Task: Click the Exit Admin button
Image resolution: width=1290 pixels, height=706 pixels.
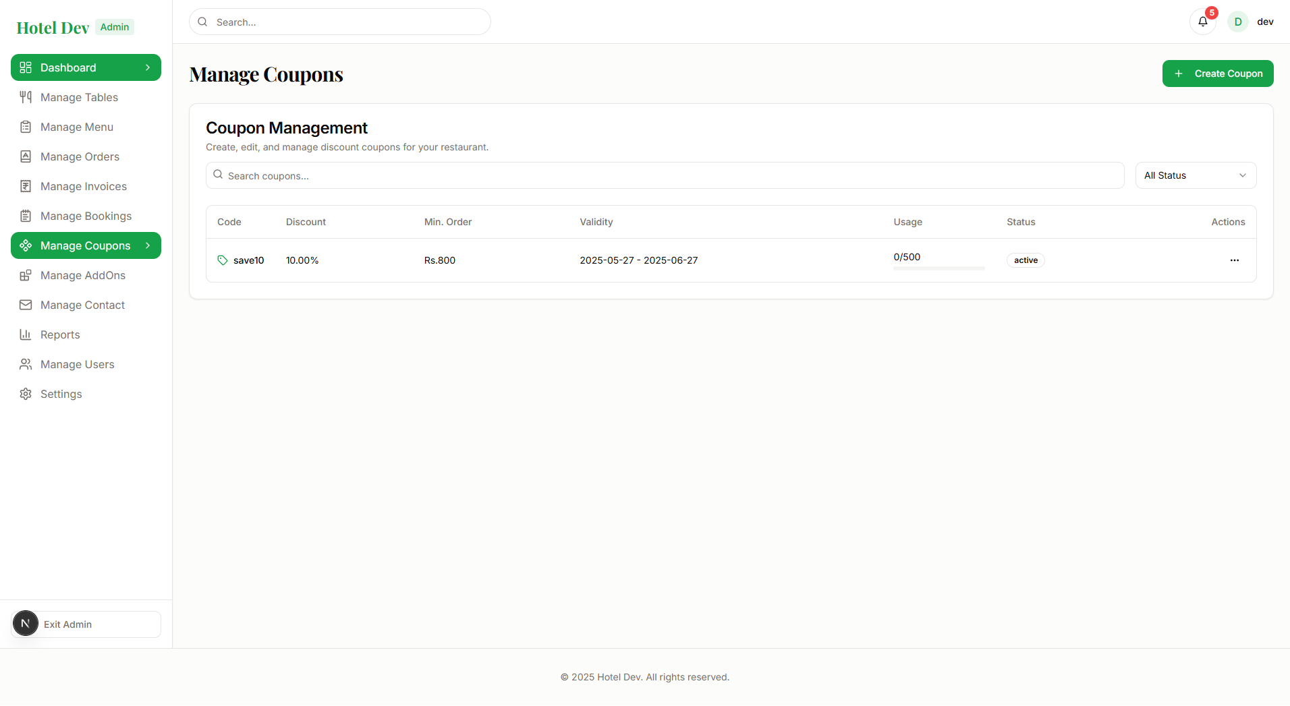Action: pos(86,624)
